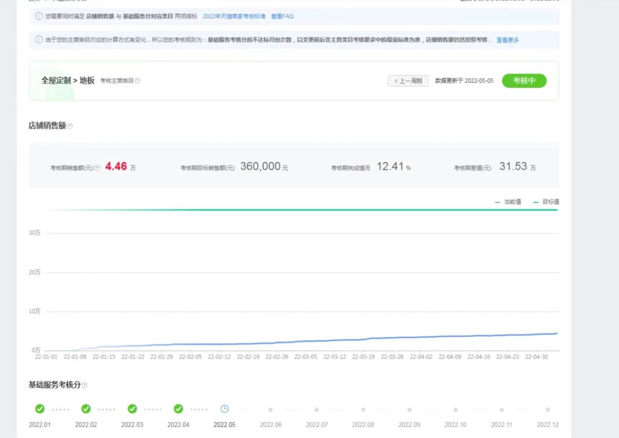
Task: Click the 查看更多 link
Action: (x=508, y=40)
